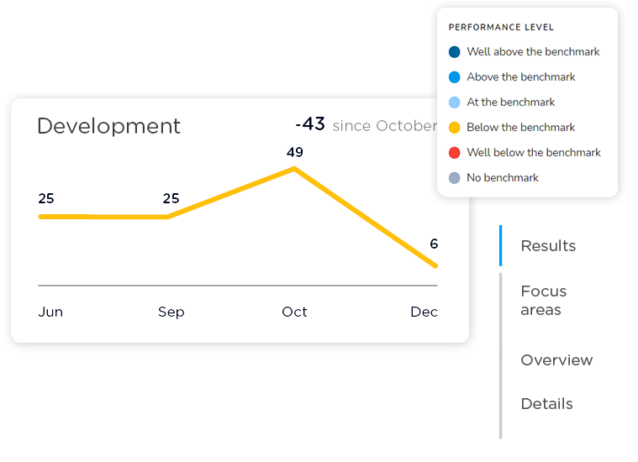Click the December data point labeled 6
Screen dimensions: 638x462
click(435, 265)
